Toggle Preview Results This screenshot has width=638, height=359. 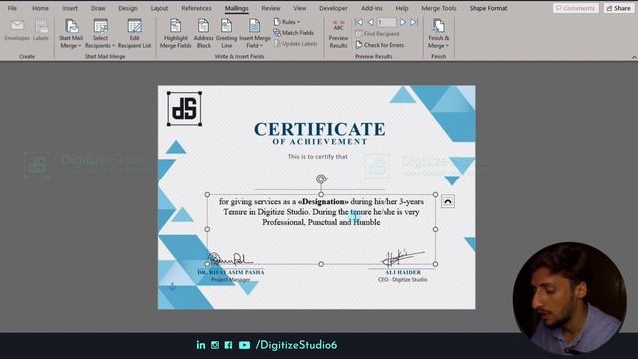pyautogui.click(x=338, y=34)
